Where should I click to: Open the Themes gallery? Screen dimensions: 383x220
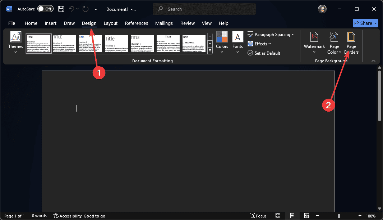[x=16, y=42]
